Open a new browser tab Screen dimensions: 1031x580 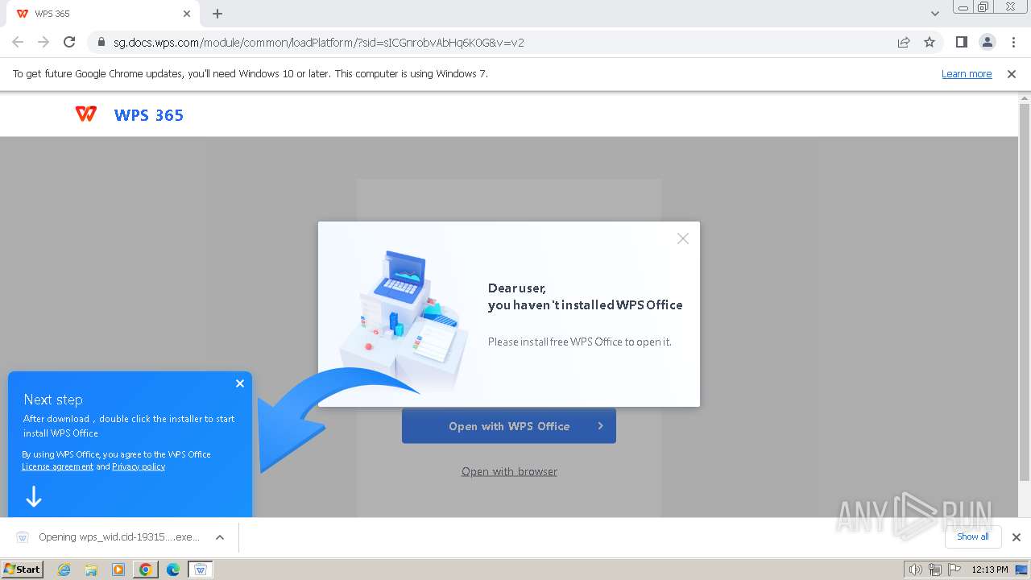[x=217, y=14]
